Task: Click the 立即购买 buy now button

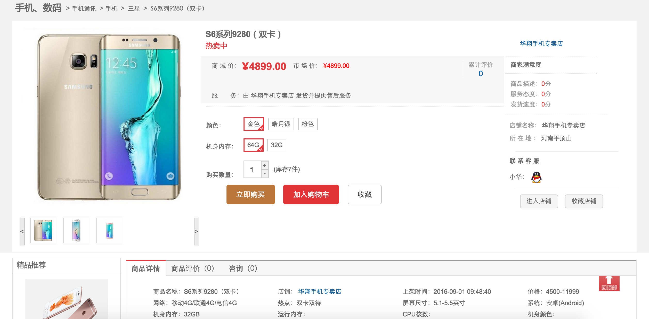Action: pos(250,194)
